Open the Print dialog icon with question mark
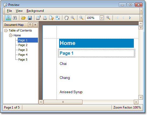Image resolution: width=147 pixels, height=115 pixels. point(38,18)
